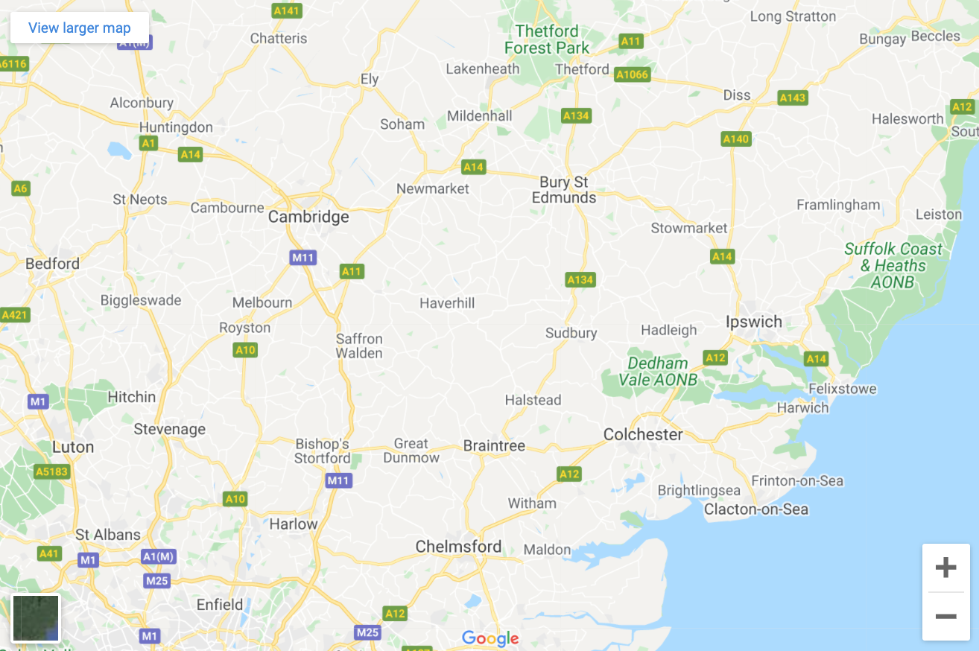Click the A1066 road shield near Thetford

(x=632, y=74)
